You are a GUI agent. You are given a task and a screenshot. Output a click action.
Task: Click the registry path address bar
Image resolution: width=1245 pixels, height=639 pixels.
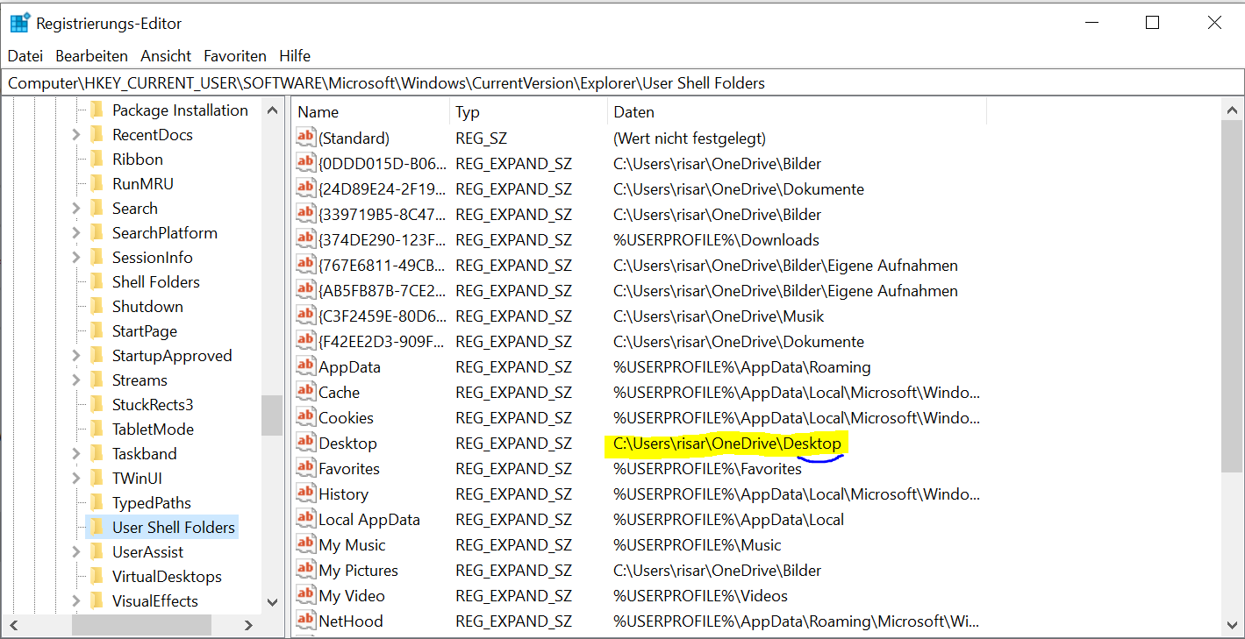click(x=622, y=83)
